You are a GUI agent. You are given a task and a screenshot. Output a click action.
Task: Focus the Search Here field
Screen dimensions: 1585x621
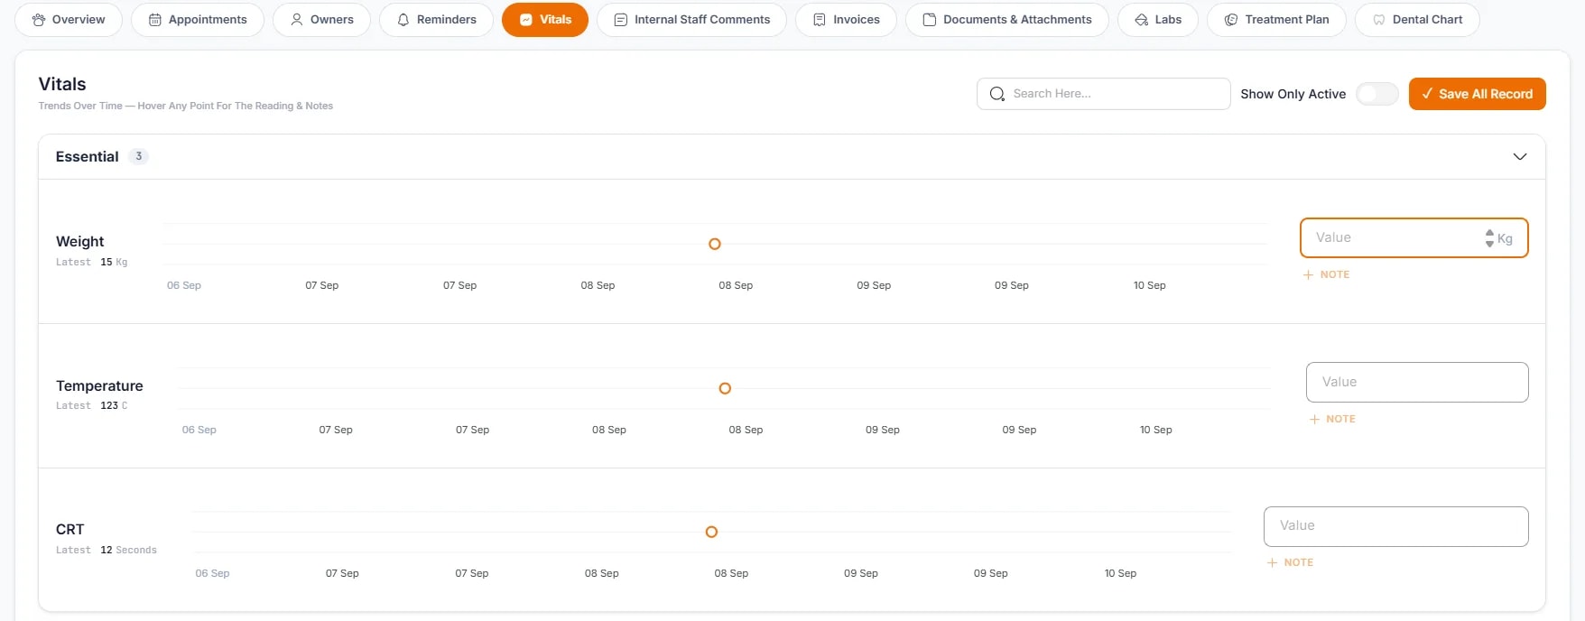coord(1103,94)
